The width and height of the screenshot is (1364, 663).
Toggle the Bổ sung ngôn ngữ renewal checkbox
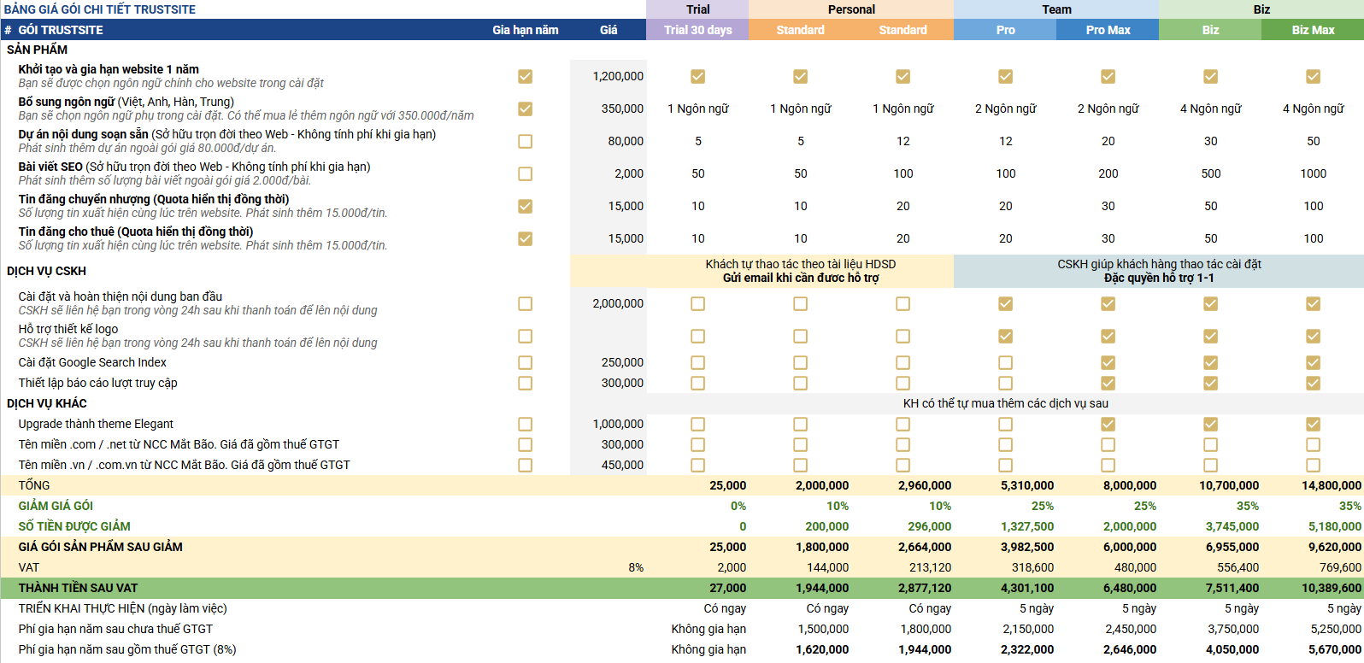(525, 109)
